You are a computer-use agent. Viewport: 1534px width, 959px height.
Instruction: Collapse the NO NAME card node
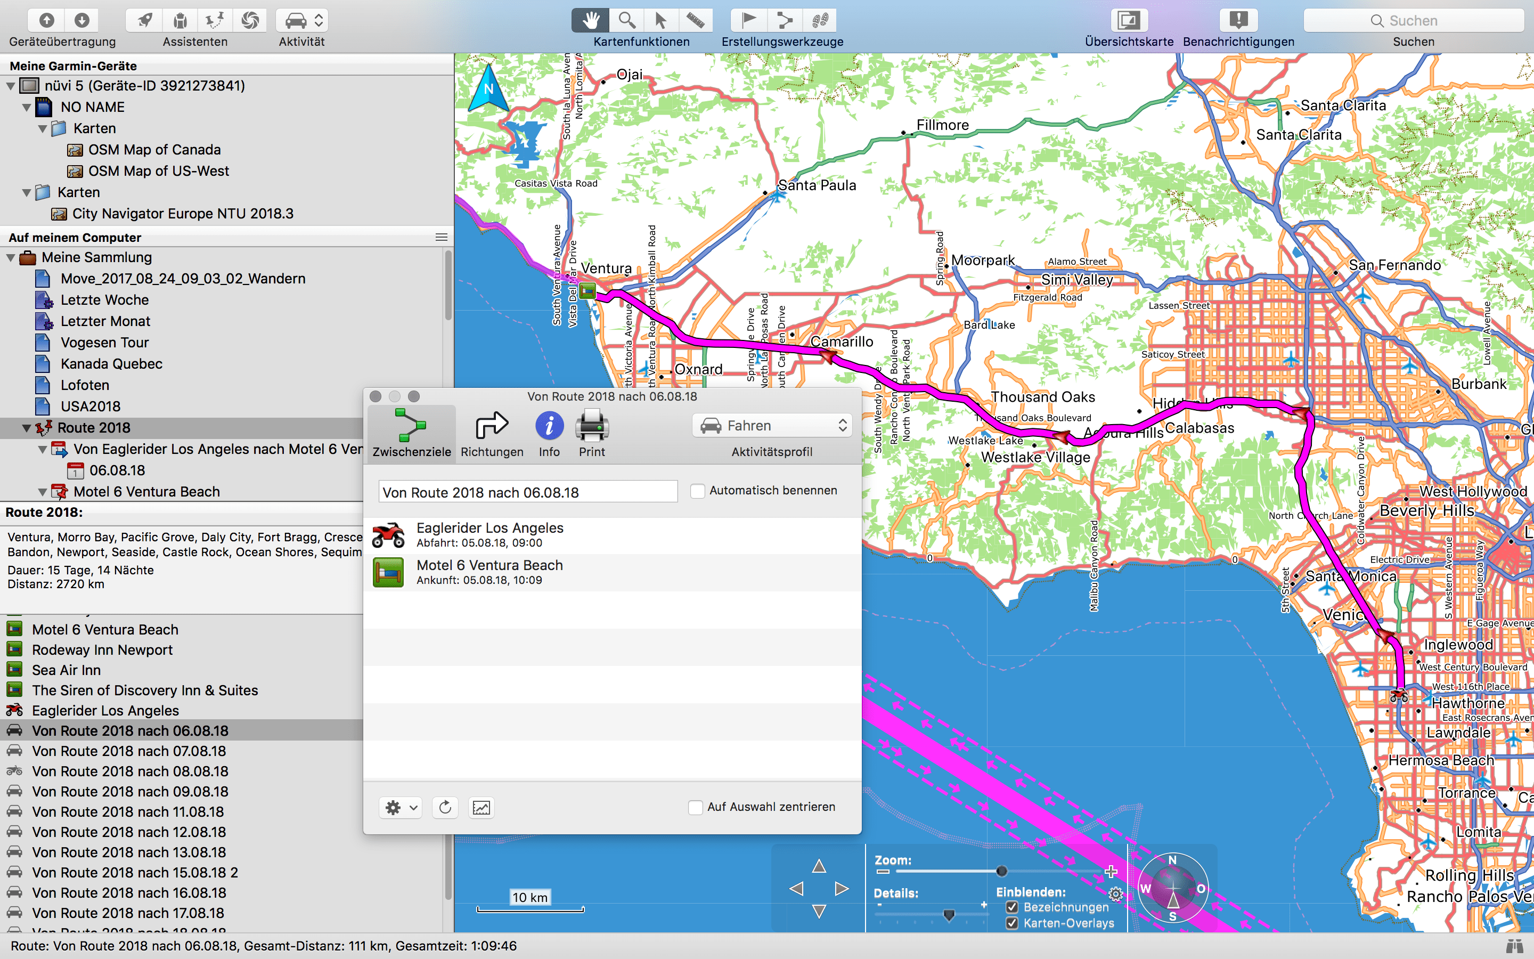pos(27,107)
